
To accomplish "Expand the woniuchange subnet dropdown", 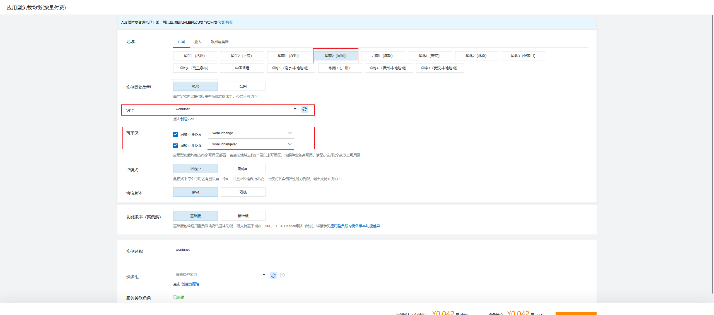I will click(x=250, y=133).
